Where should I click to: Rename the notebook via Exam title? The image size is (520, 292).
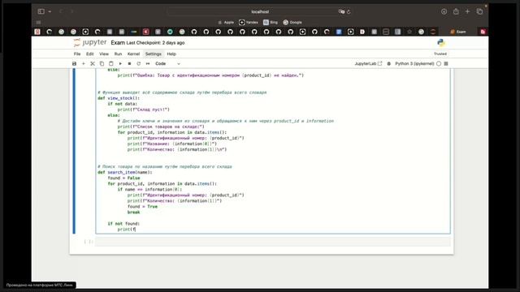tap(118, 43)
